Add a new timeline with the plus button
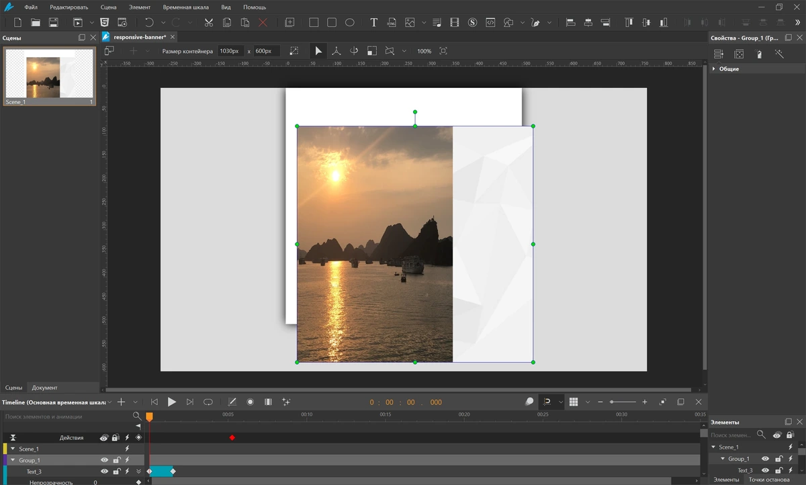Image resolution: width=806 pixels, height=485 pixels. pos(121,402)
